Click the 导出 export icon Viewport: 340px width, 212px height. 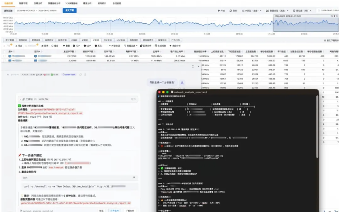[16, 46]
